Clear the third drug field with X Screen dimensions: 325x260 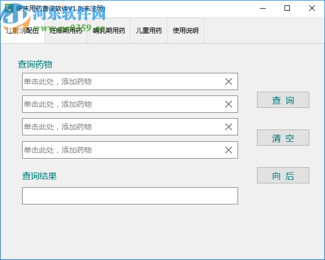click(x=228, y=127)
